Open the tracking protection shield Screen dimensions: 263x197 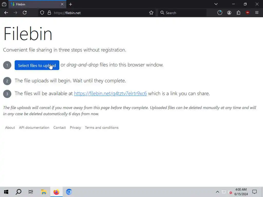[42, 13]
